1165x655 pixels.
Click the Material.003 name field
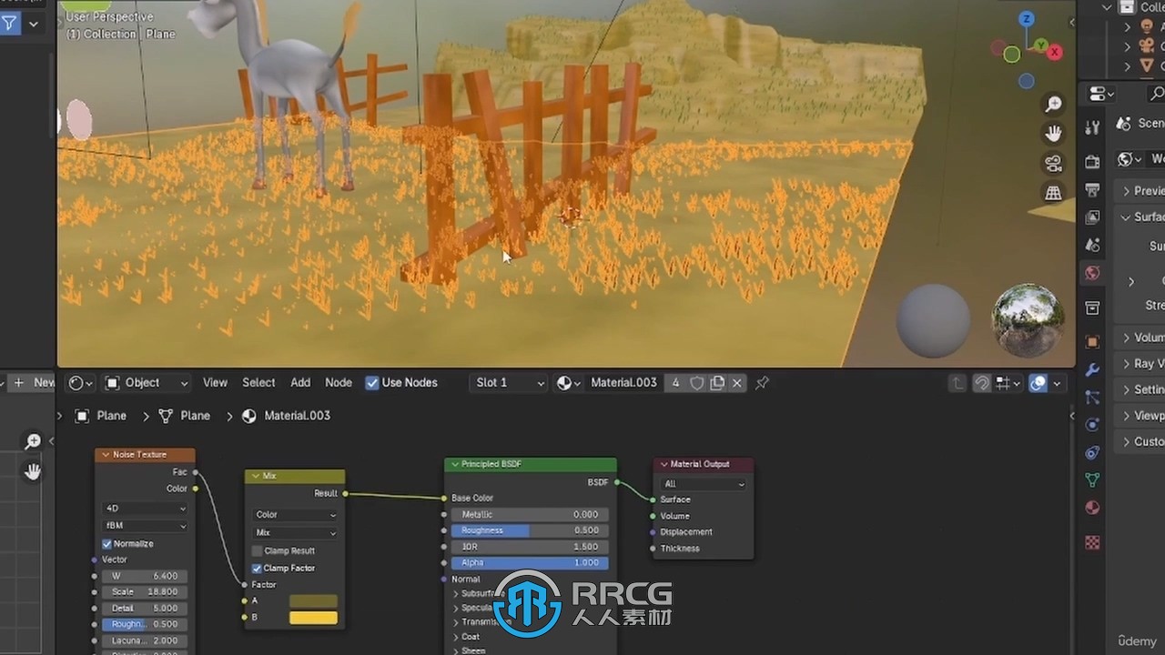(623, 383)
